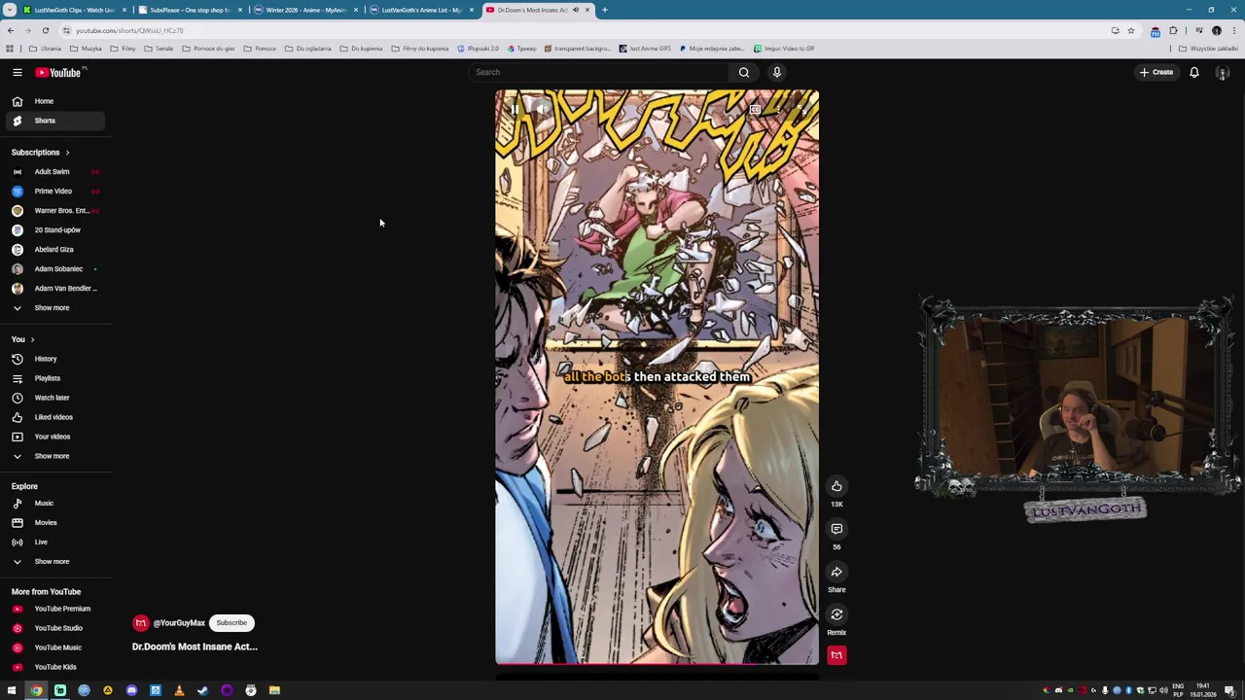
Task: Open Just Anime GIFS bookmark
Action: click(x=645, y=49)
